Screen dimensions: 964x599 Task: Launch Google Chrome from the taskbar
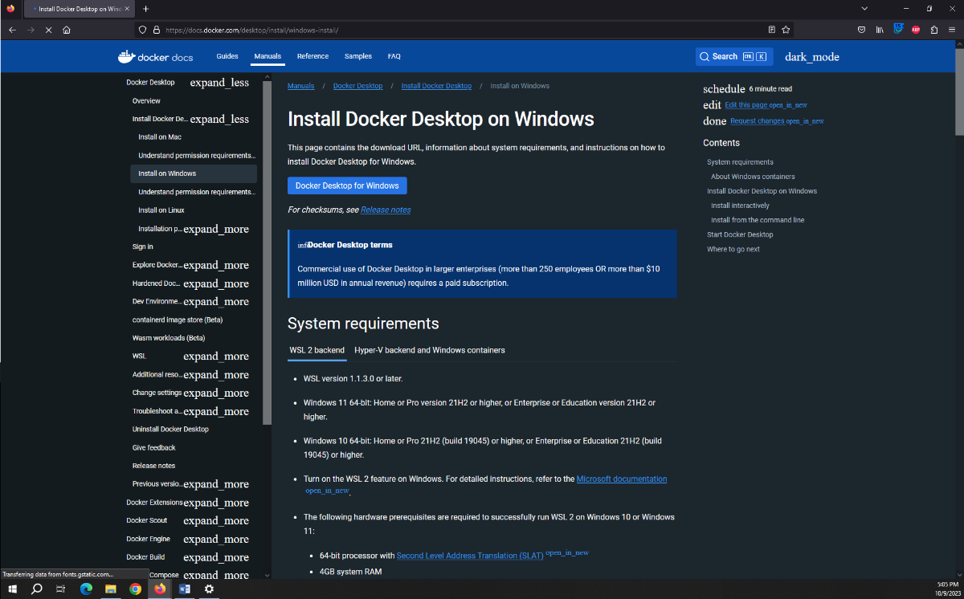point(135,589)
